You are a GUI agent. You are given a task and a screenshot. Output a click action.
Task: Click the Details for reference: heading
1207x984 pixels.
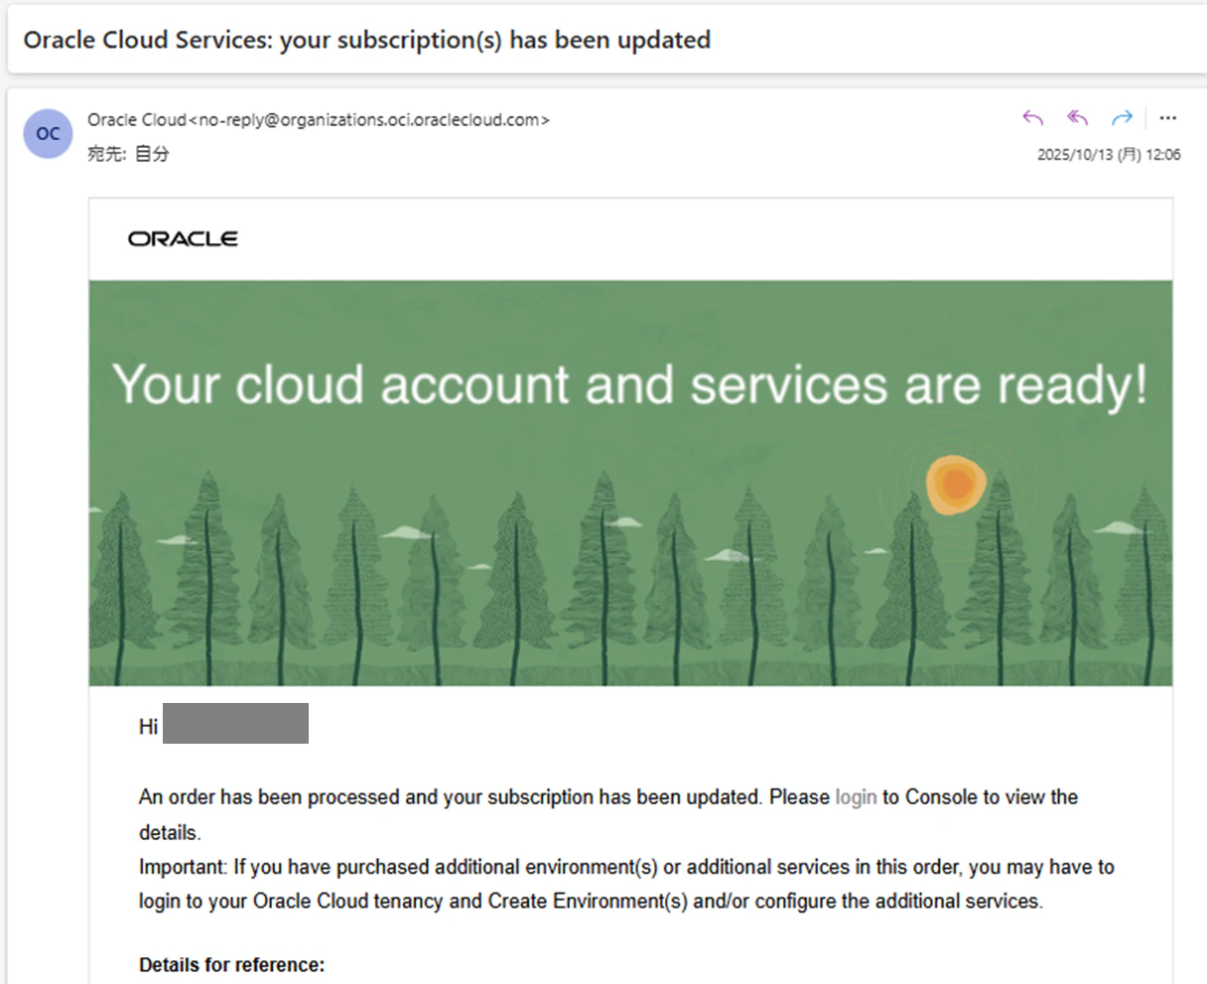[231, 965]
